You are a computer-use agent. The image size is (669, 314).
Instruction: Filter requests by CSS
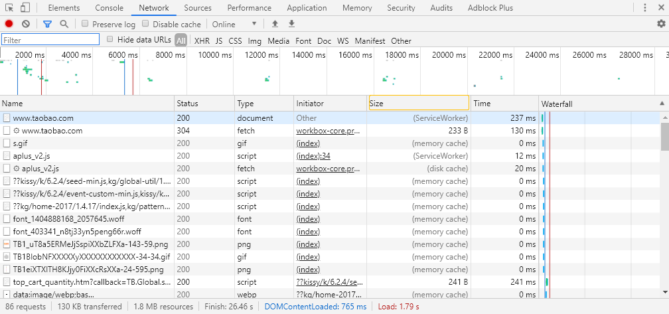(235, 41)
